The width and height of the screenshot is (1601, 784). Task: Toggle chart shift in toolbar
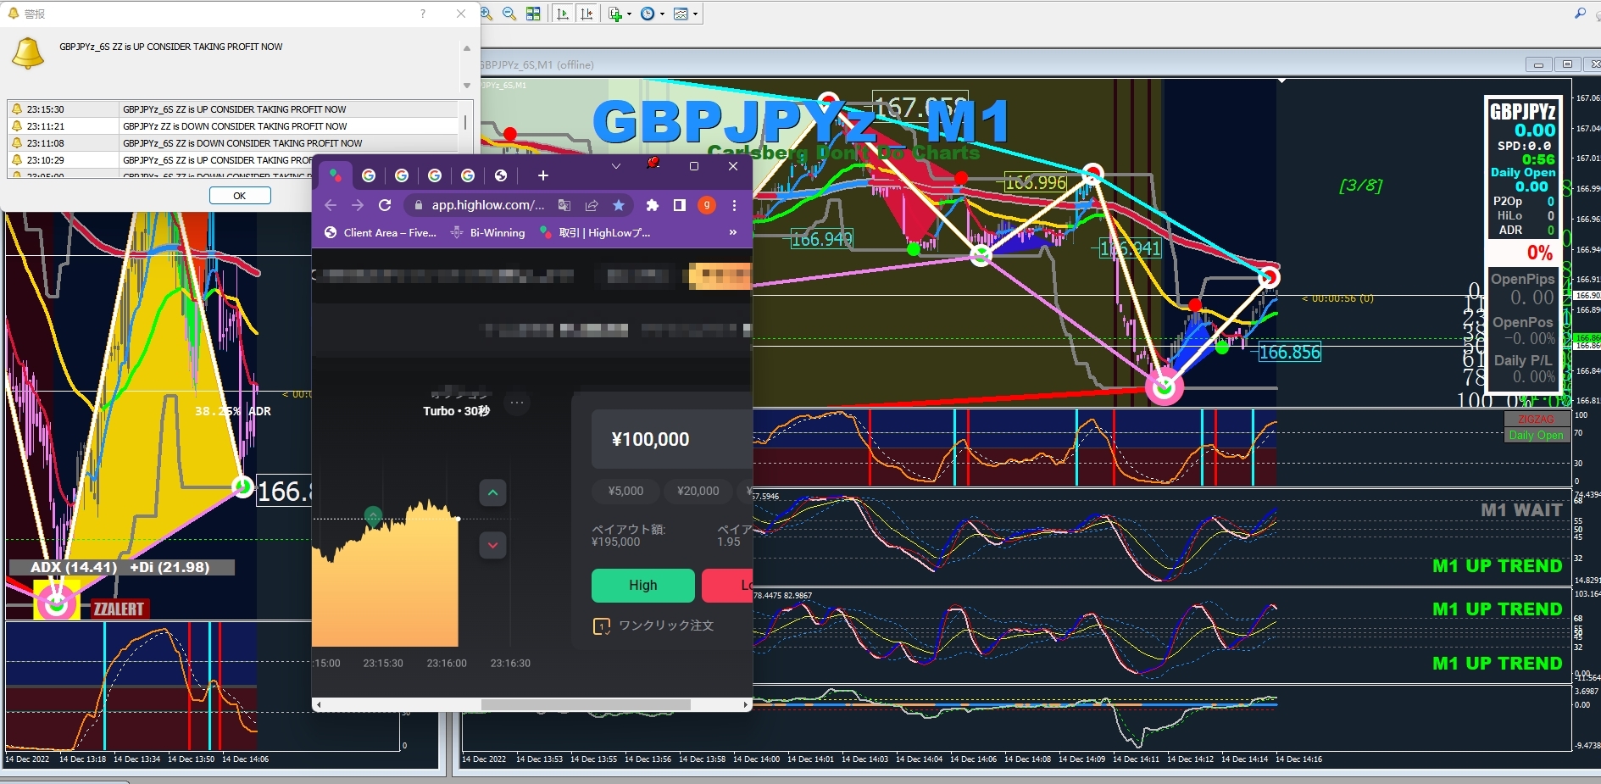click(586, 14)
